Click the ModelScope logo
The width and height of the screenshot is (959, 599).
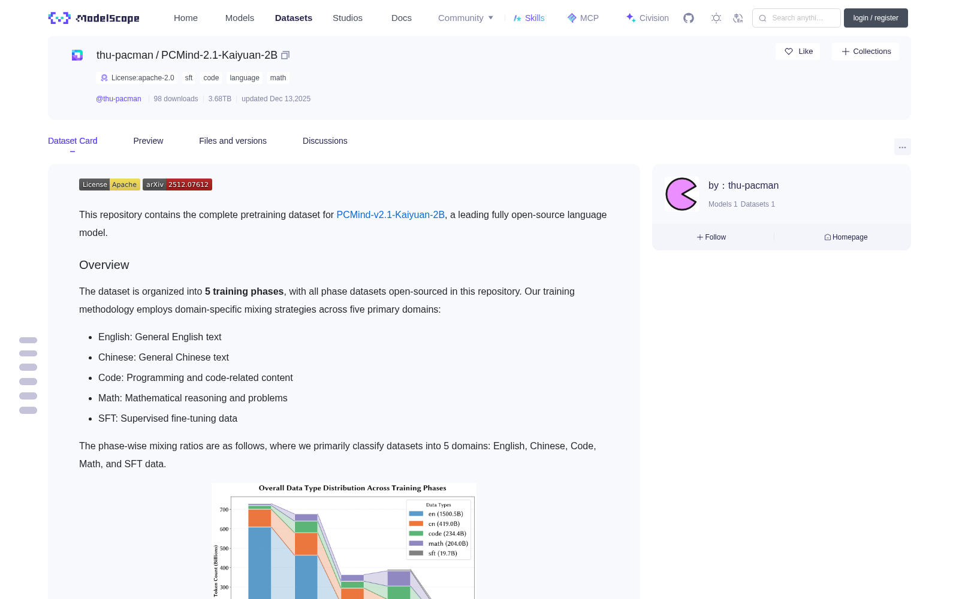coord(94,18)
